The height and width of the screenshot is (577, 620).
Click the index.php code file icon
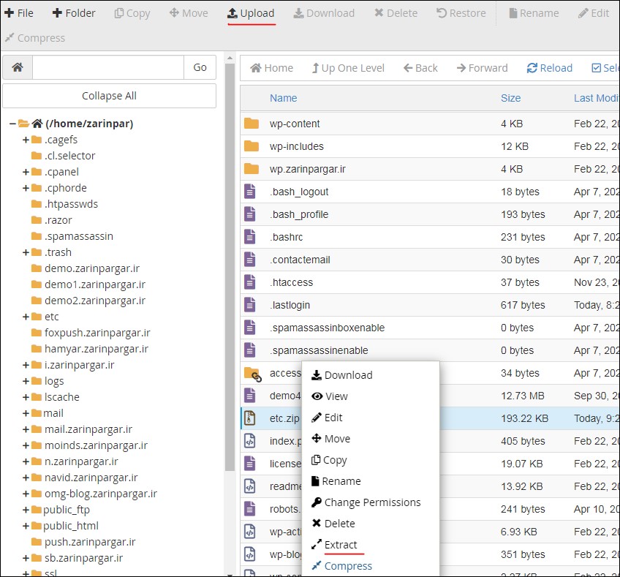249,441
